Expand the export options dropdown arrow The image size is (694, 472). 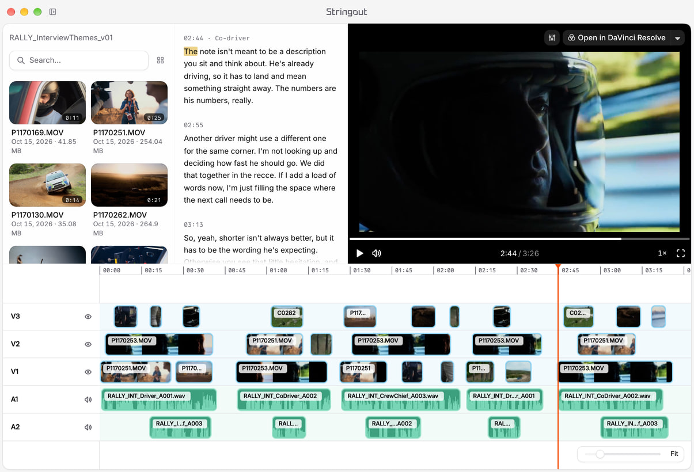click(x=677, y=38)
